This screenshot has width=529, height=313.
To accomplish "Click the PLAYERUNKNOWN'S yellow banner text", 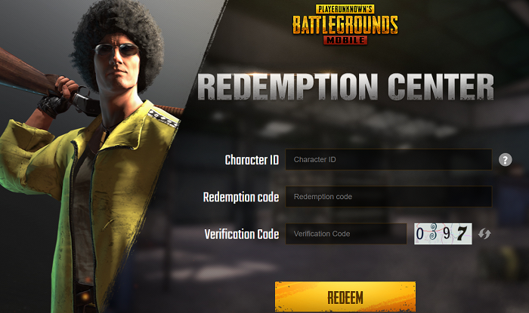I will [x=345, y=9].
